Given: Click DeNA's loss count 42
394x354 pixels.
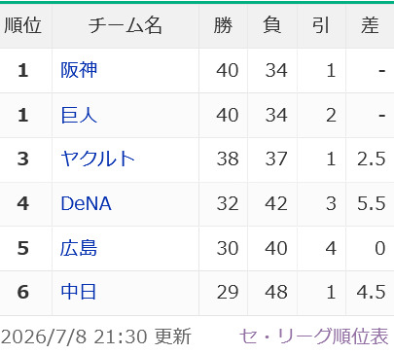Looking at the screenshot, I should [x=276, y=203].
